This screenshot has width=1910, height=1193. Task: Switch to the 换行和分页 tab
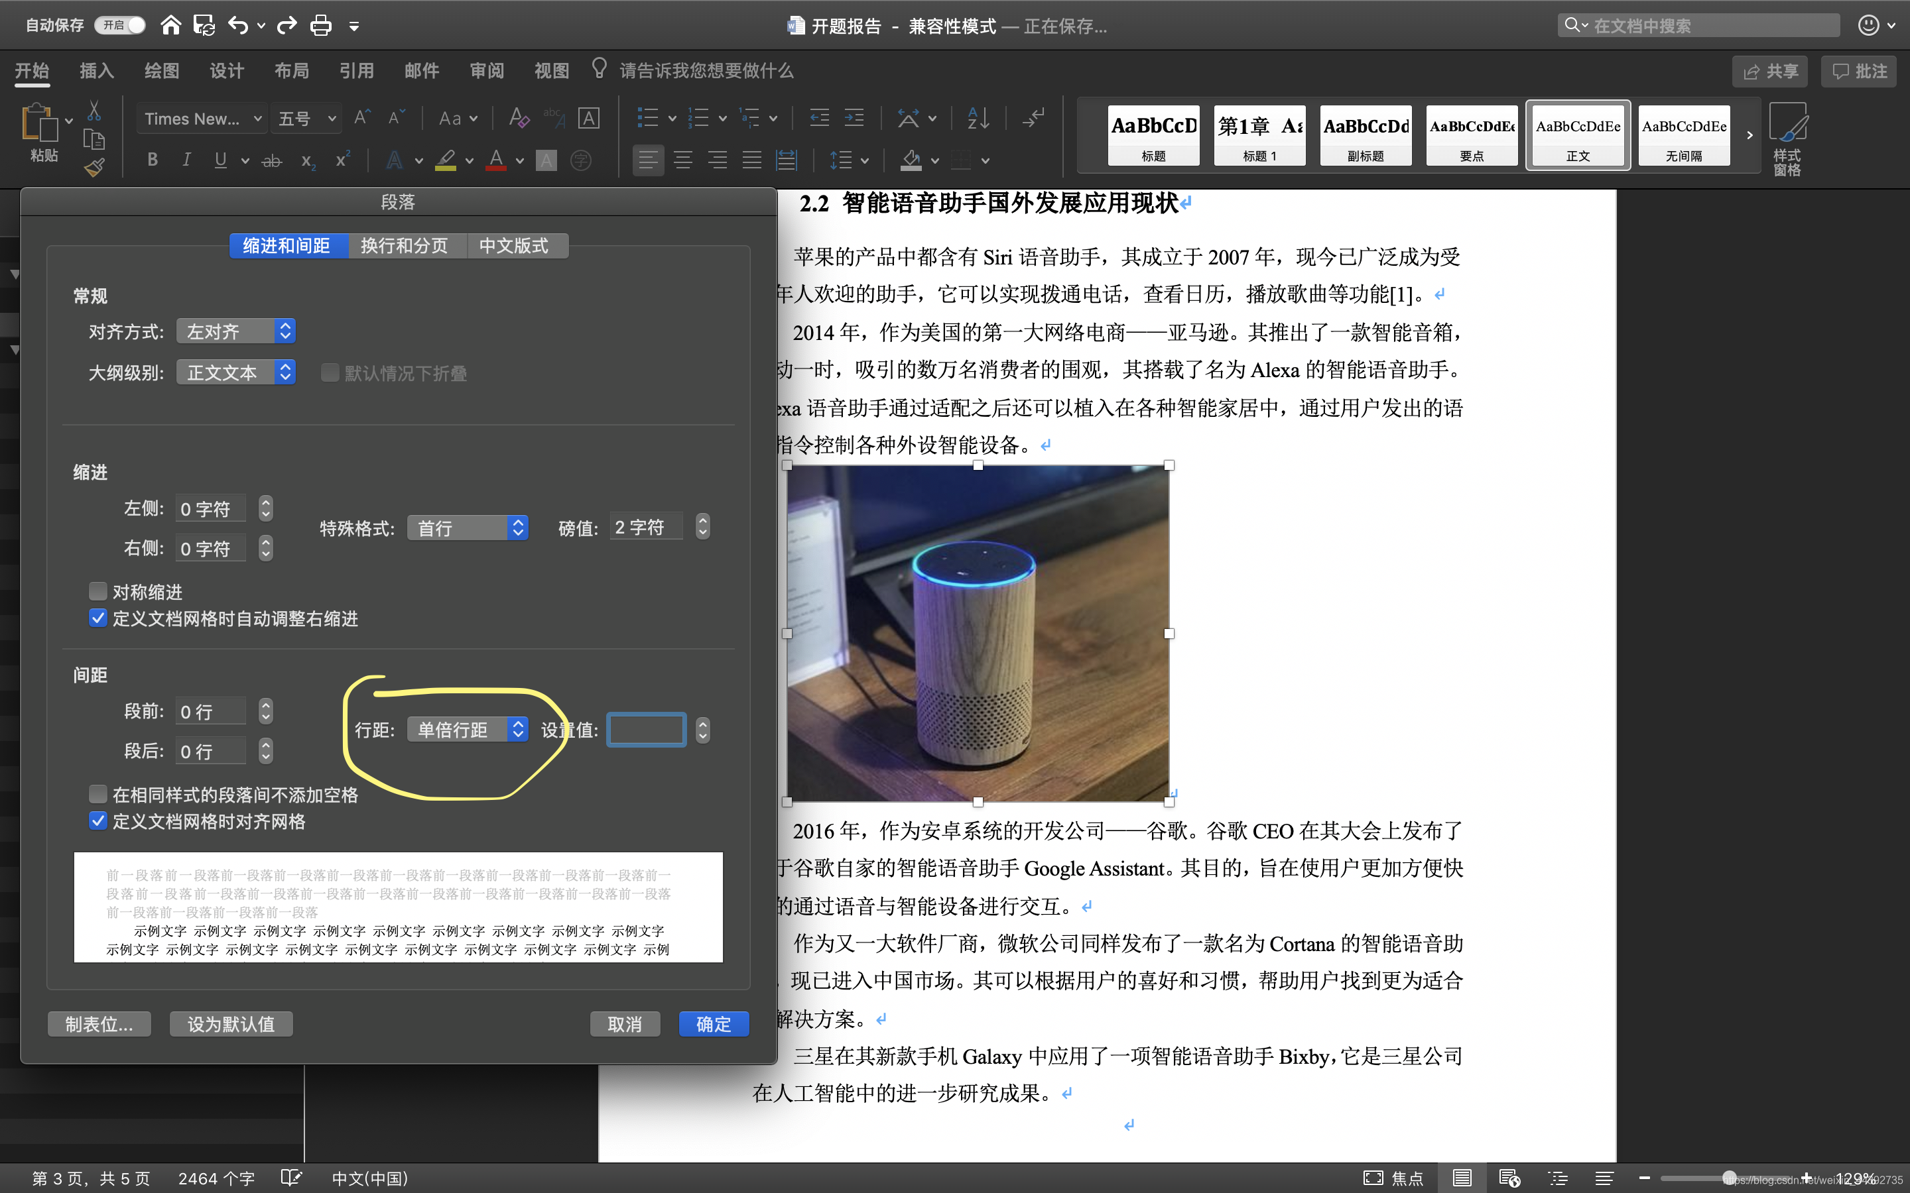coord(404,245)
